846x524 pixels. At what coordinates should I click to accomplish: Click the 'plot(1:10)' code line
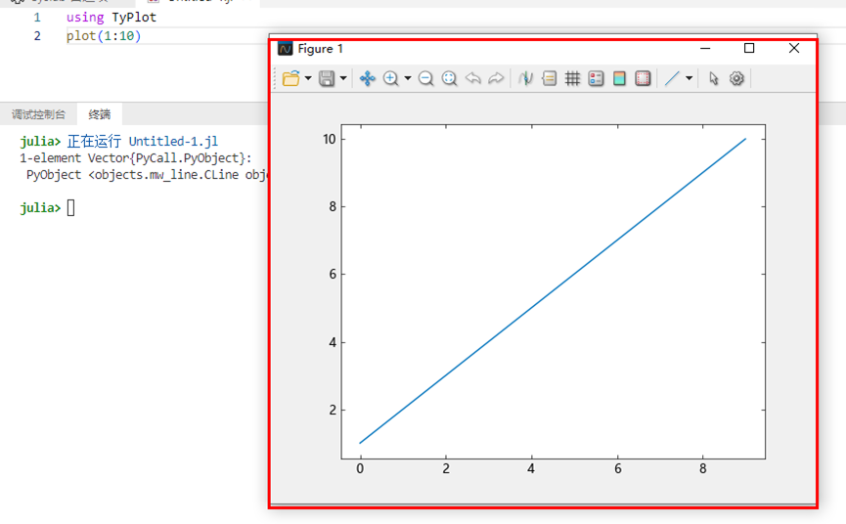[x=104, y=36]
